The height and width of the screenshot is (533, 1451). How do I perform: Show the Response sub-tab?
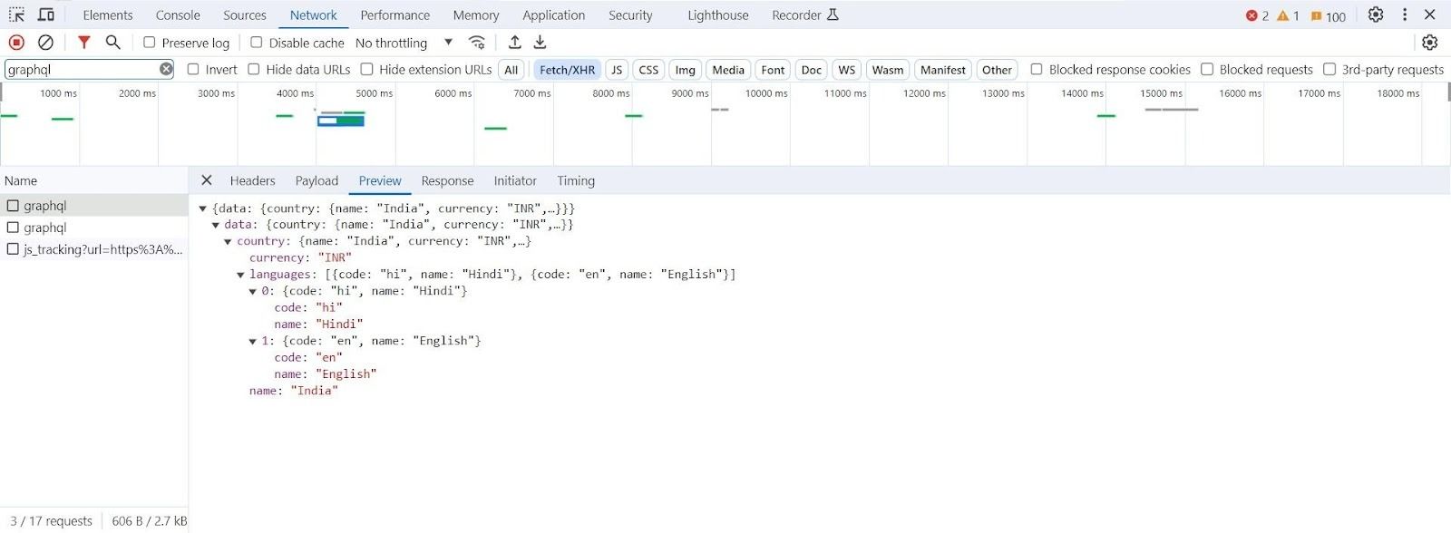coord(448,180)
